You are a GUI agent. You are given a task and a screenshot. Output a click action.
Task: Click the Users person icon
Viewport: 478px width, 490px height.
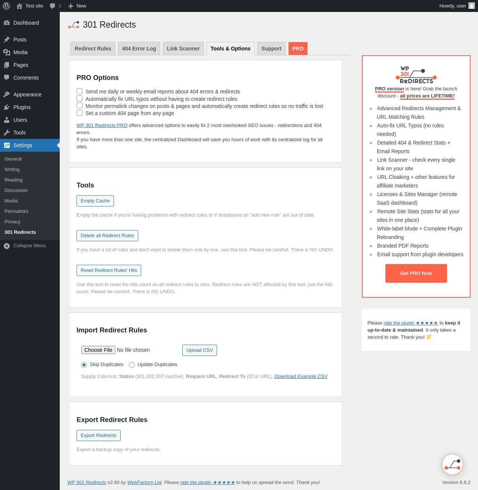point(7,120)
